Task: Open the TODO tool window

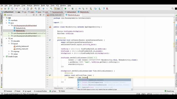Action: (x=62, y=91)
